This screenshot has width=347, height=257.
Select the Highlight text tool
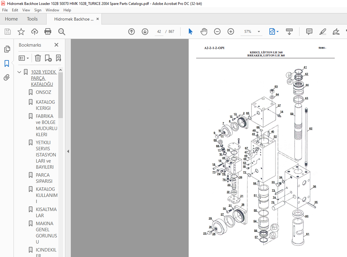pos(323,32)
